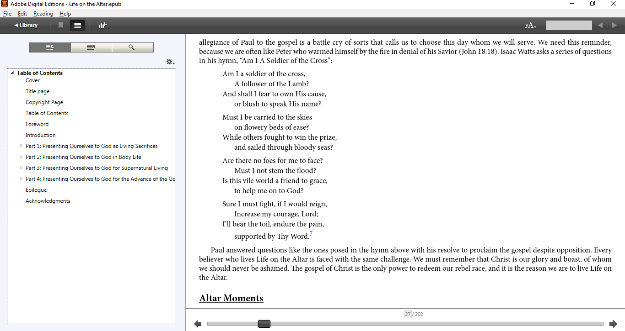Select Part 1: Presenting Ourselves as Living Sacrifices
Viewport: 625px width, 331px height.
(x=92, y=146)
